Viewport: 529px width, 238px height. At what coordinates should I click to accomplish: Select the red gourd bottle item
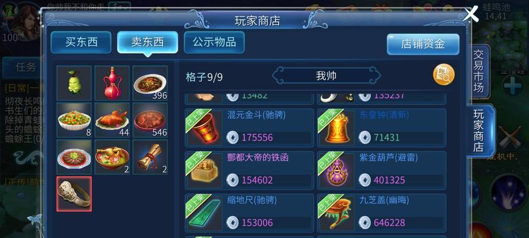(x=112, y=83)
